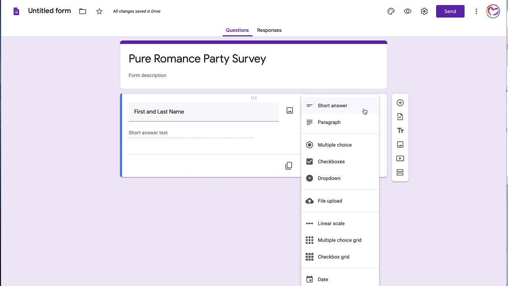The height and width of the screenshot is (286, 508).
Task: Add image from side toolbar
Action: pyautogui.click(x=400, y=145)
